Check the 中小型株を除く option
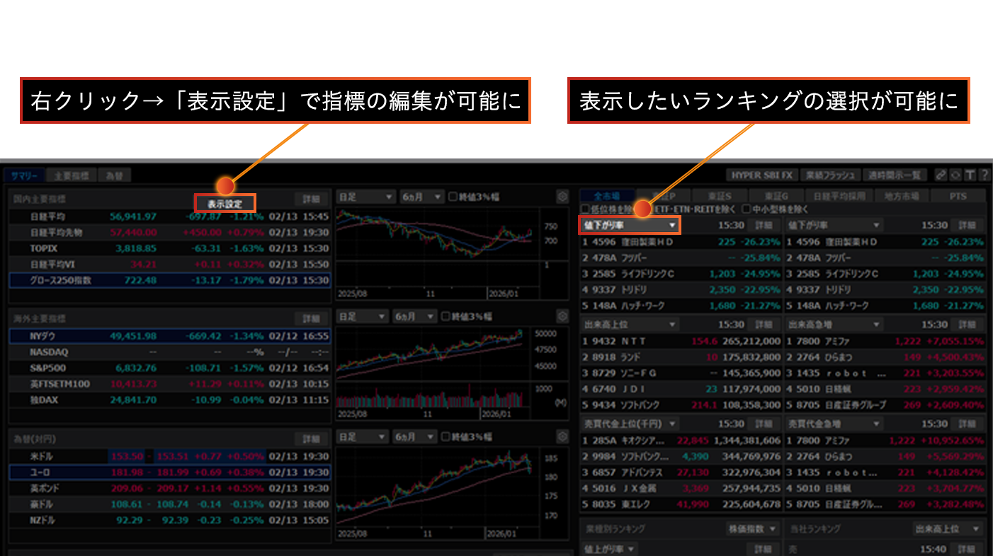The height and width of the screenshot is (556, 993). tap(746, 209)
